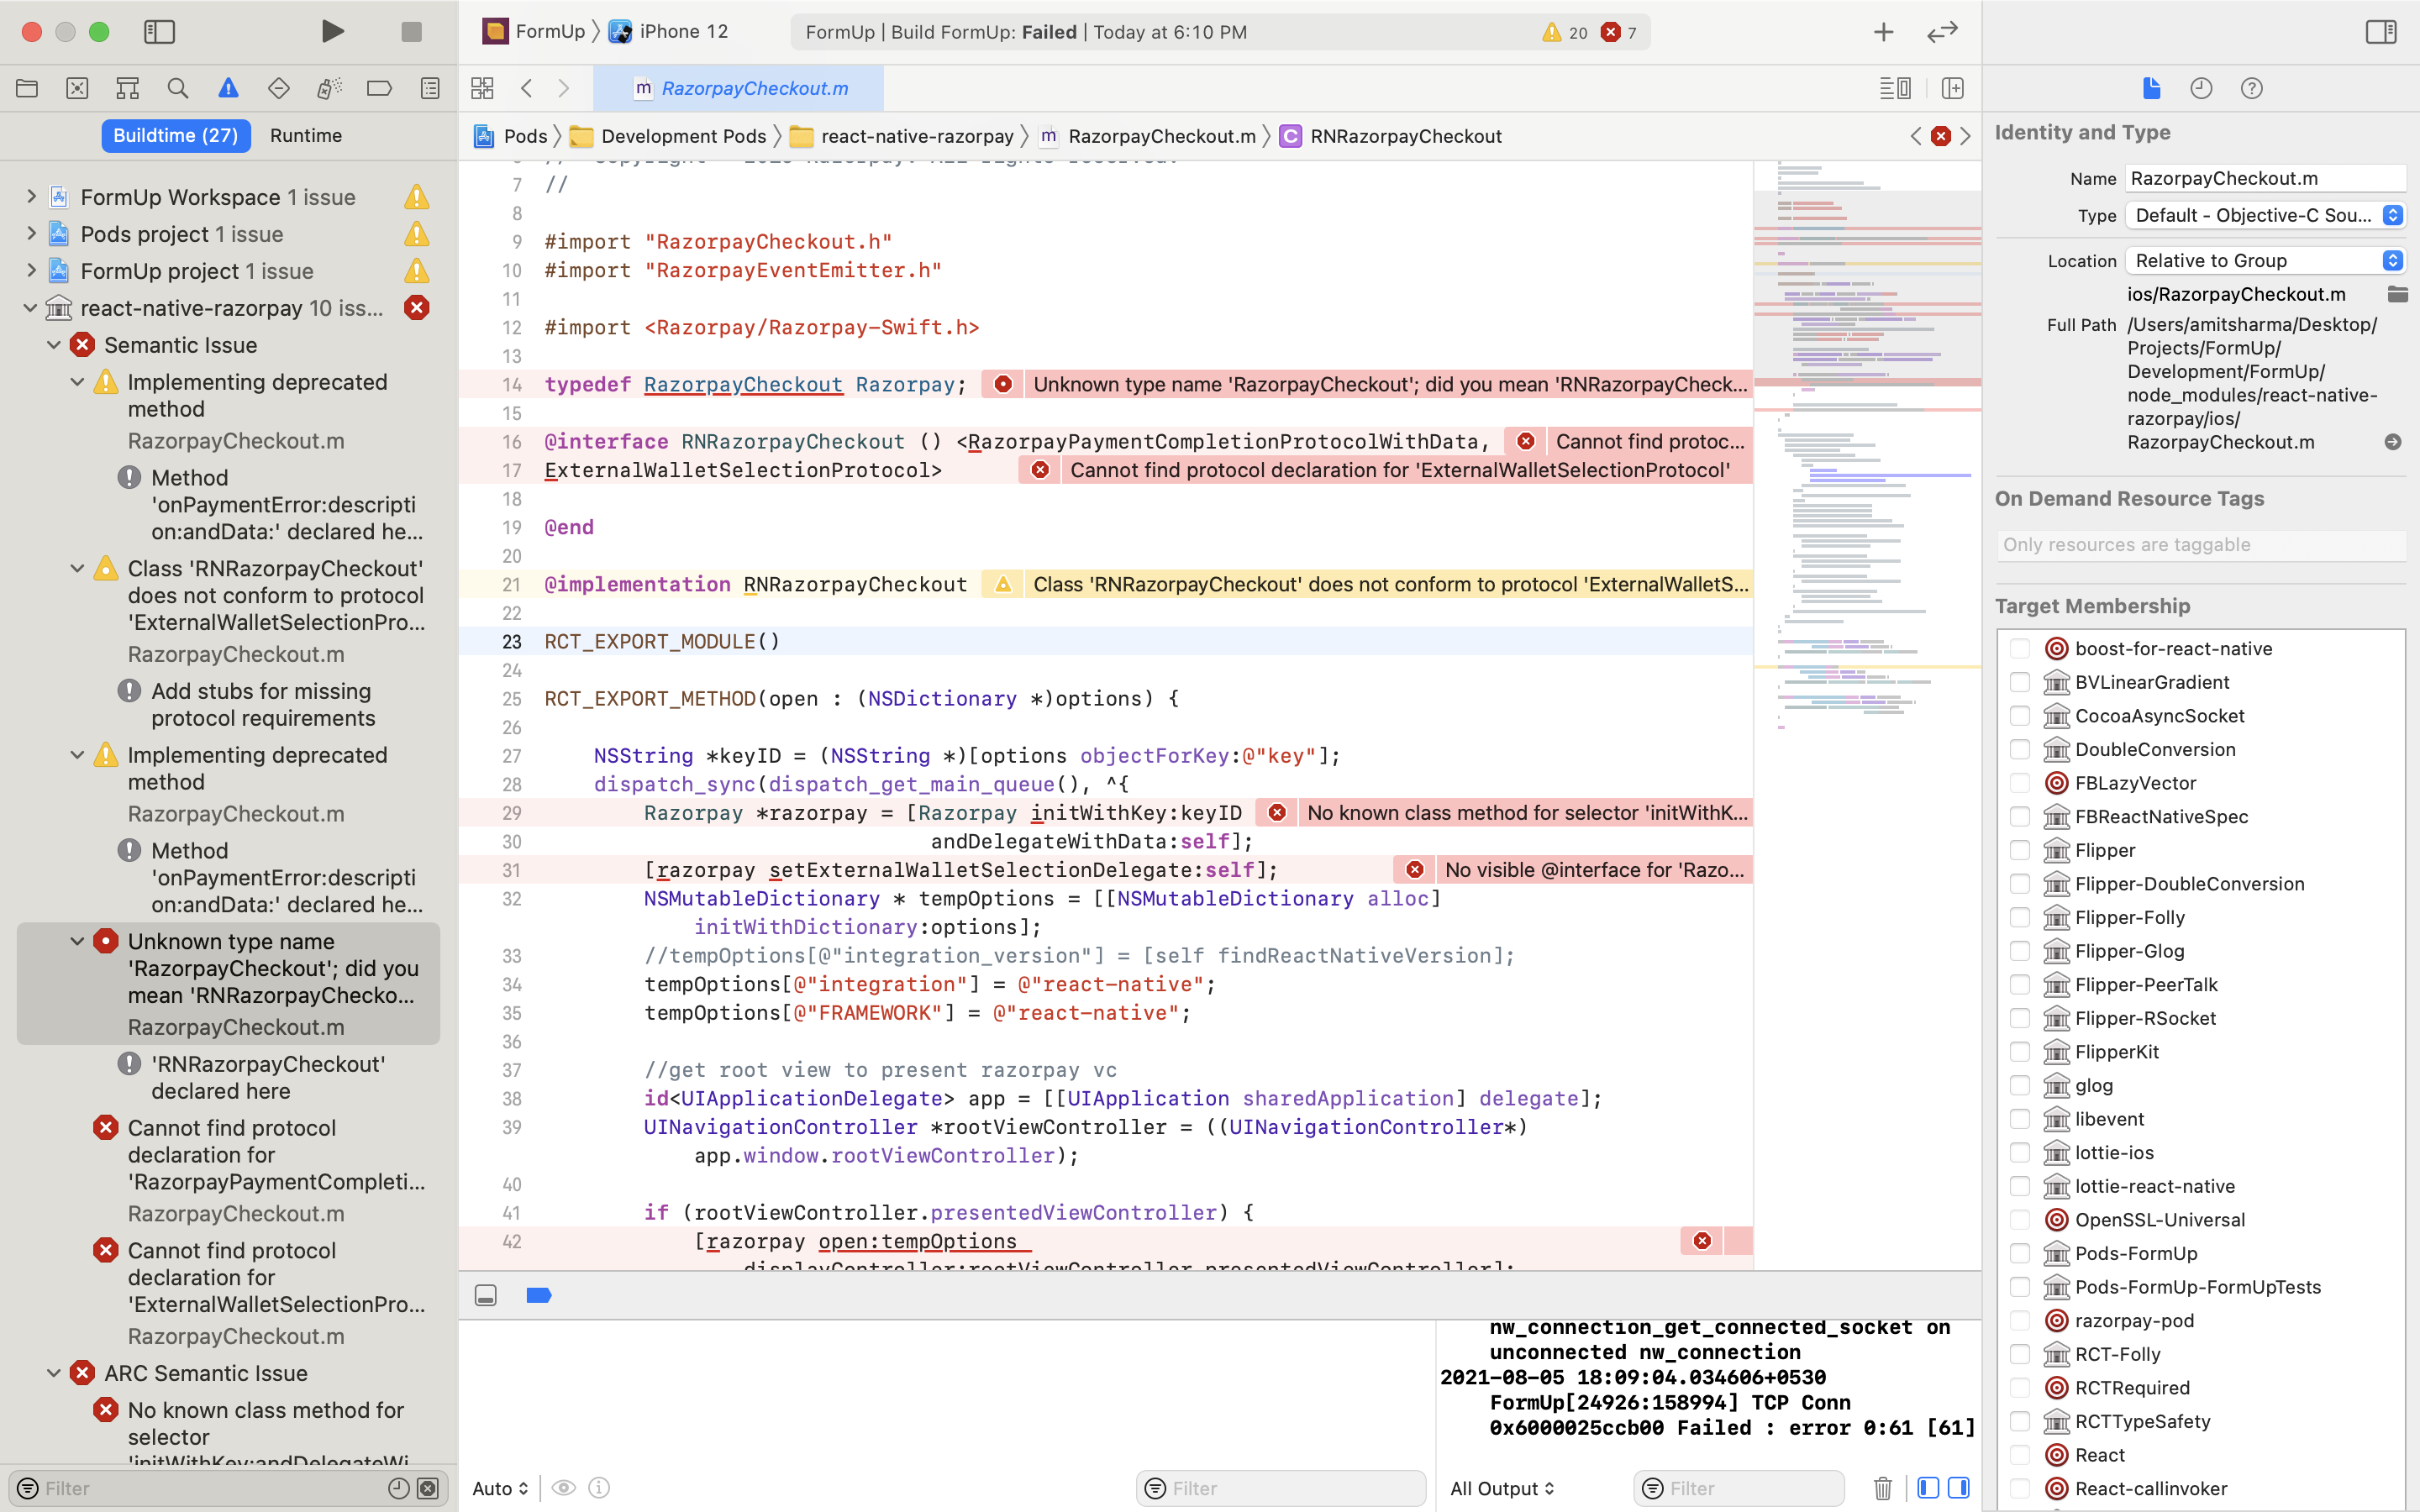Open the Project navigator folder icon
2420x1512 pixels.
(27, 88)
